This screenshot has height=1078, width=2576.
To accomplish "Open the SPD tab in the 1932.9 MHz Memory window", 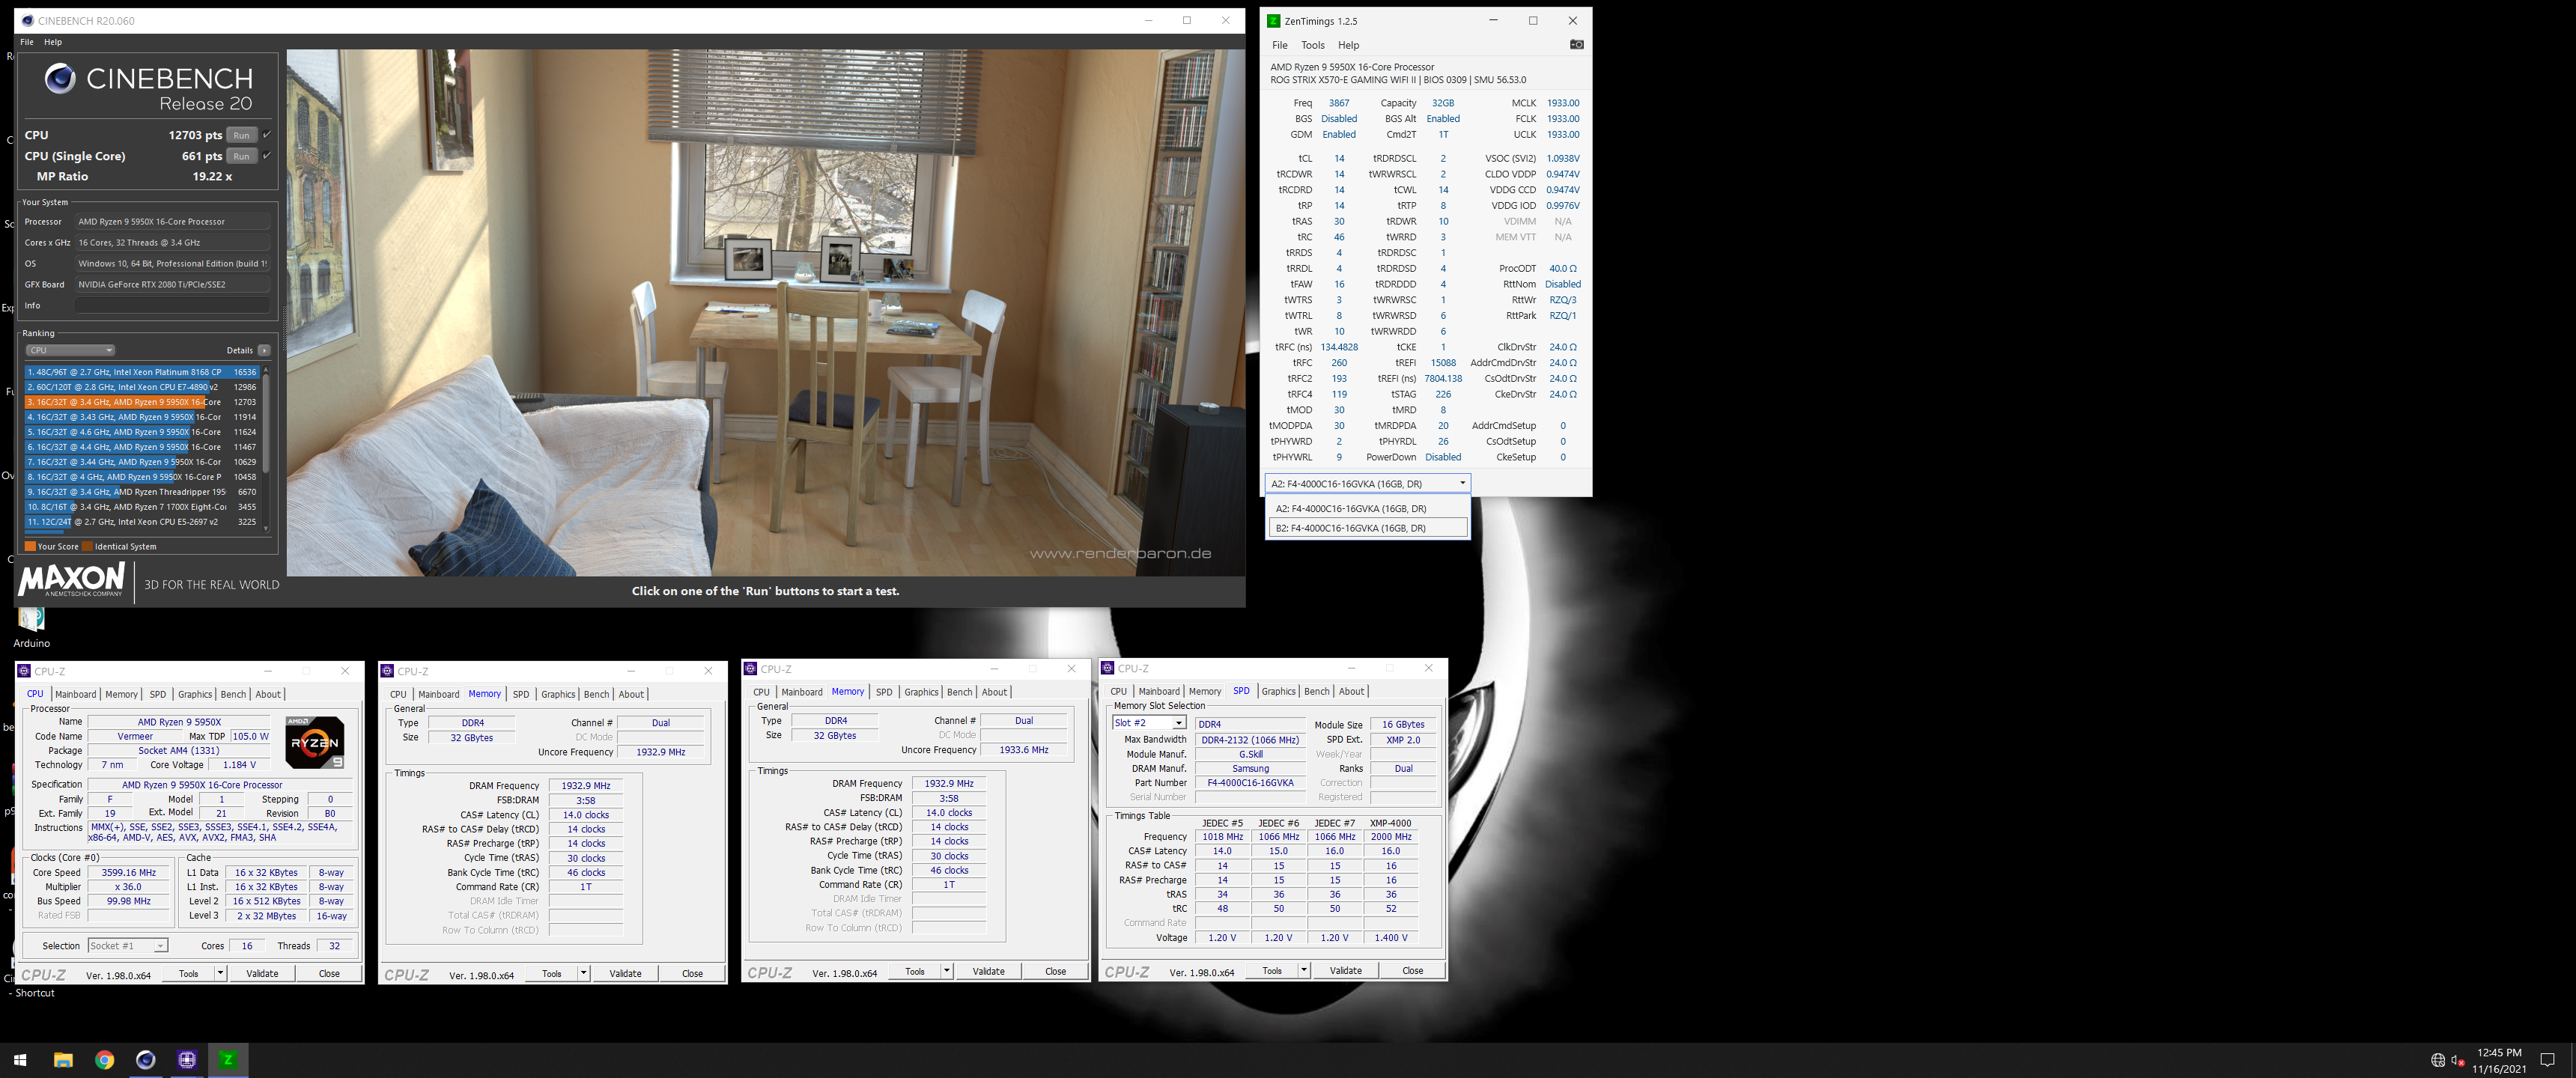I will [521, 694].
